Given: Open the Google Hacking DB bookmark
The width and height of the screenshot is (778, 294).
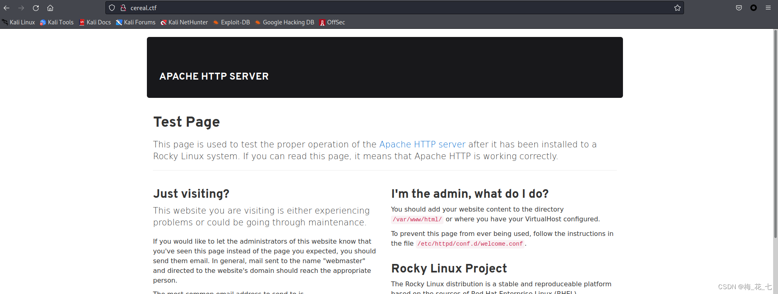Looking at the screenshot, I should [x=284, y=22].
